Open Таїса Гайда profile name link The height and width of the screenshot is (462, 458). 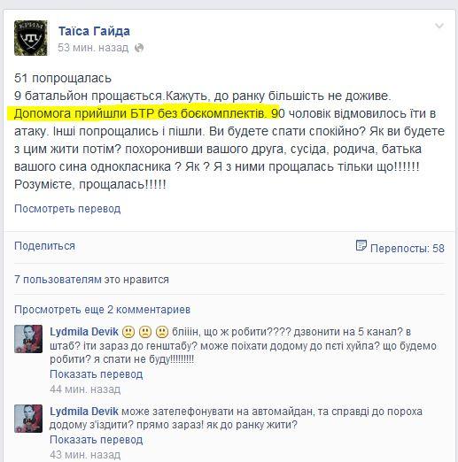tap(94, 31)
